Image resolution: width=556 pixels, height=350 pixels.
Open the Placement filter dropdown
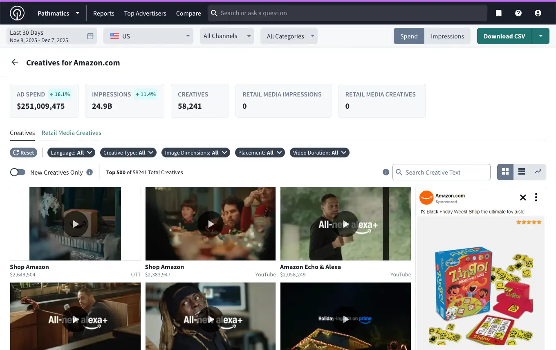point(260,153)
